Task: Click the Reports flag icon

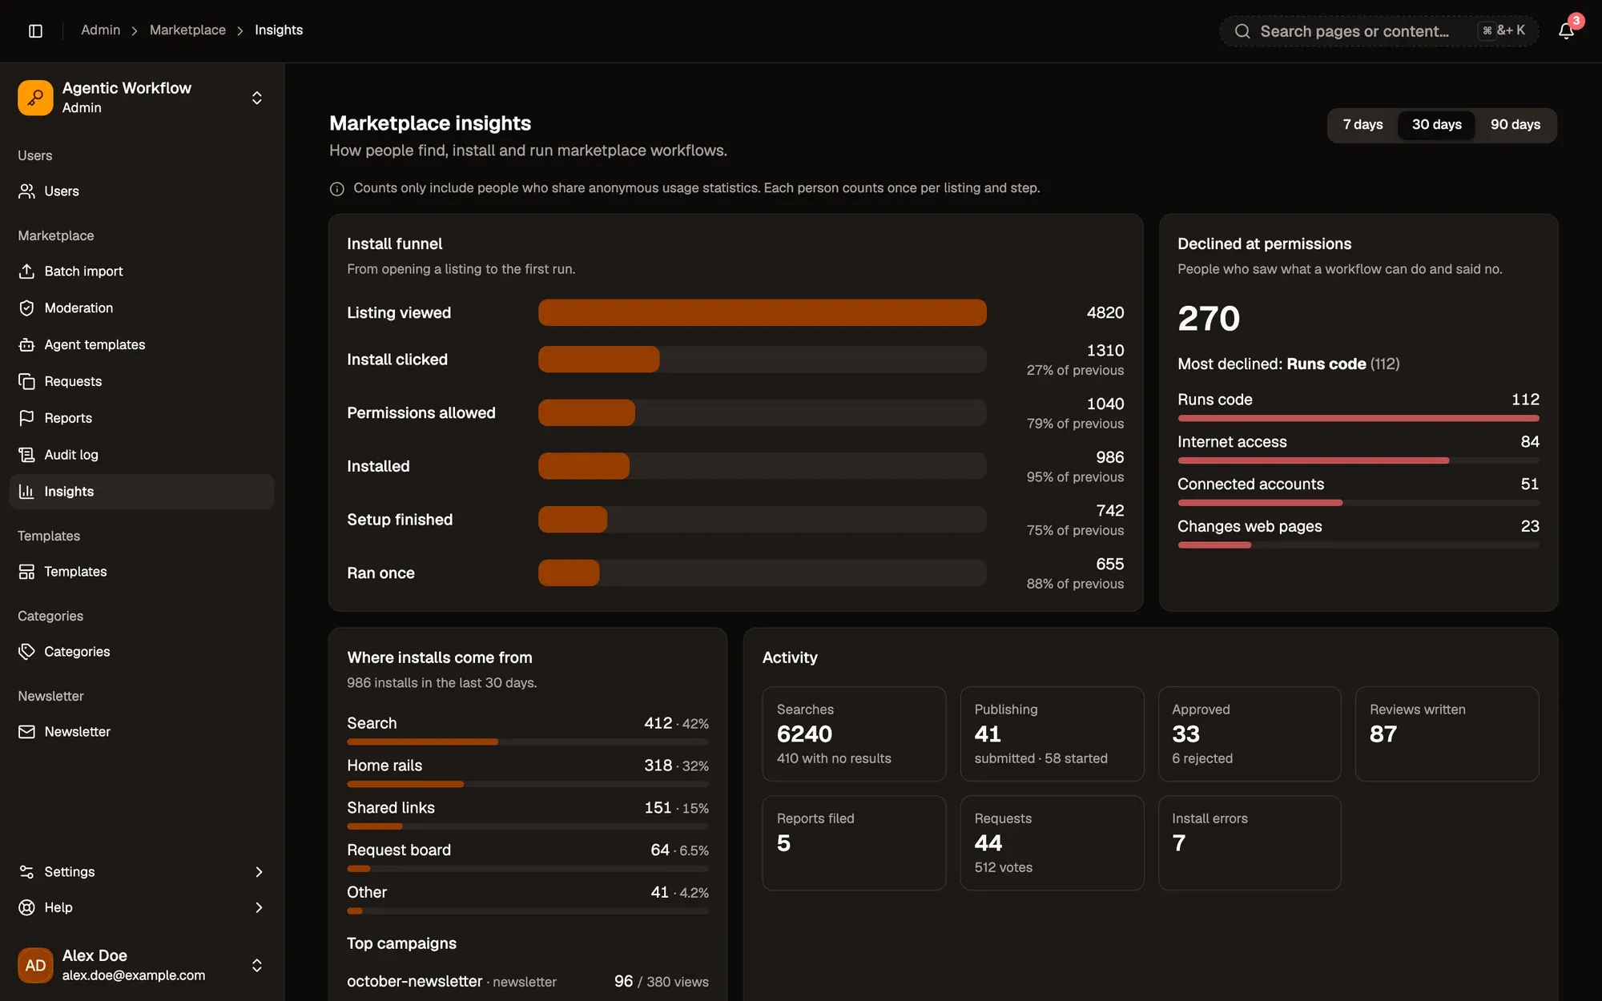Action: (26, 418)
